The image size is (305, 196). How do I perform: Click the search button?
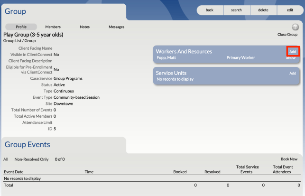pyautogui.click(x=237, y=10)
